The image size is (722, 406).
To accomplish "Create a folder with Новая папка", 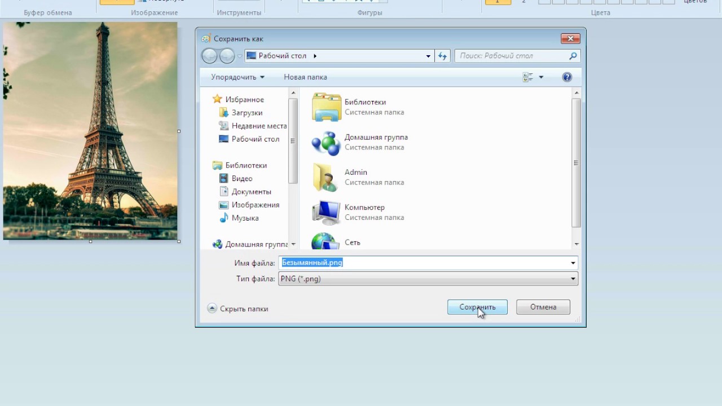I will click(305, 77).
